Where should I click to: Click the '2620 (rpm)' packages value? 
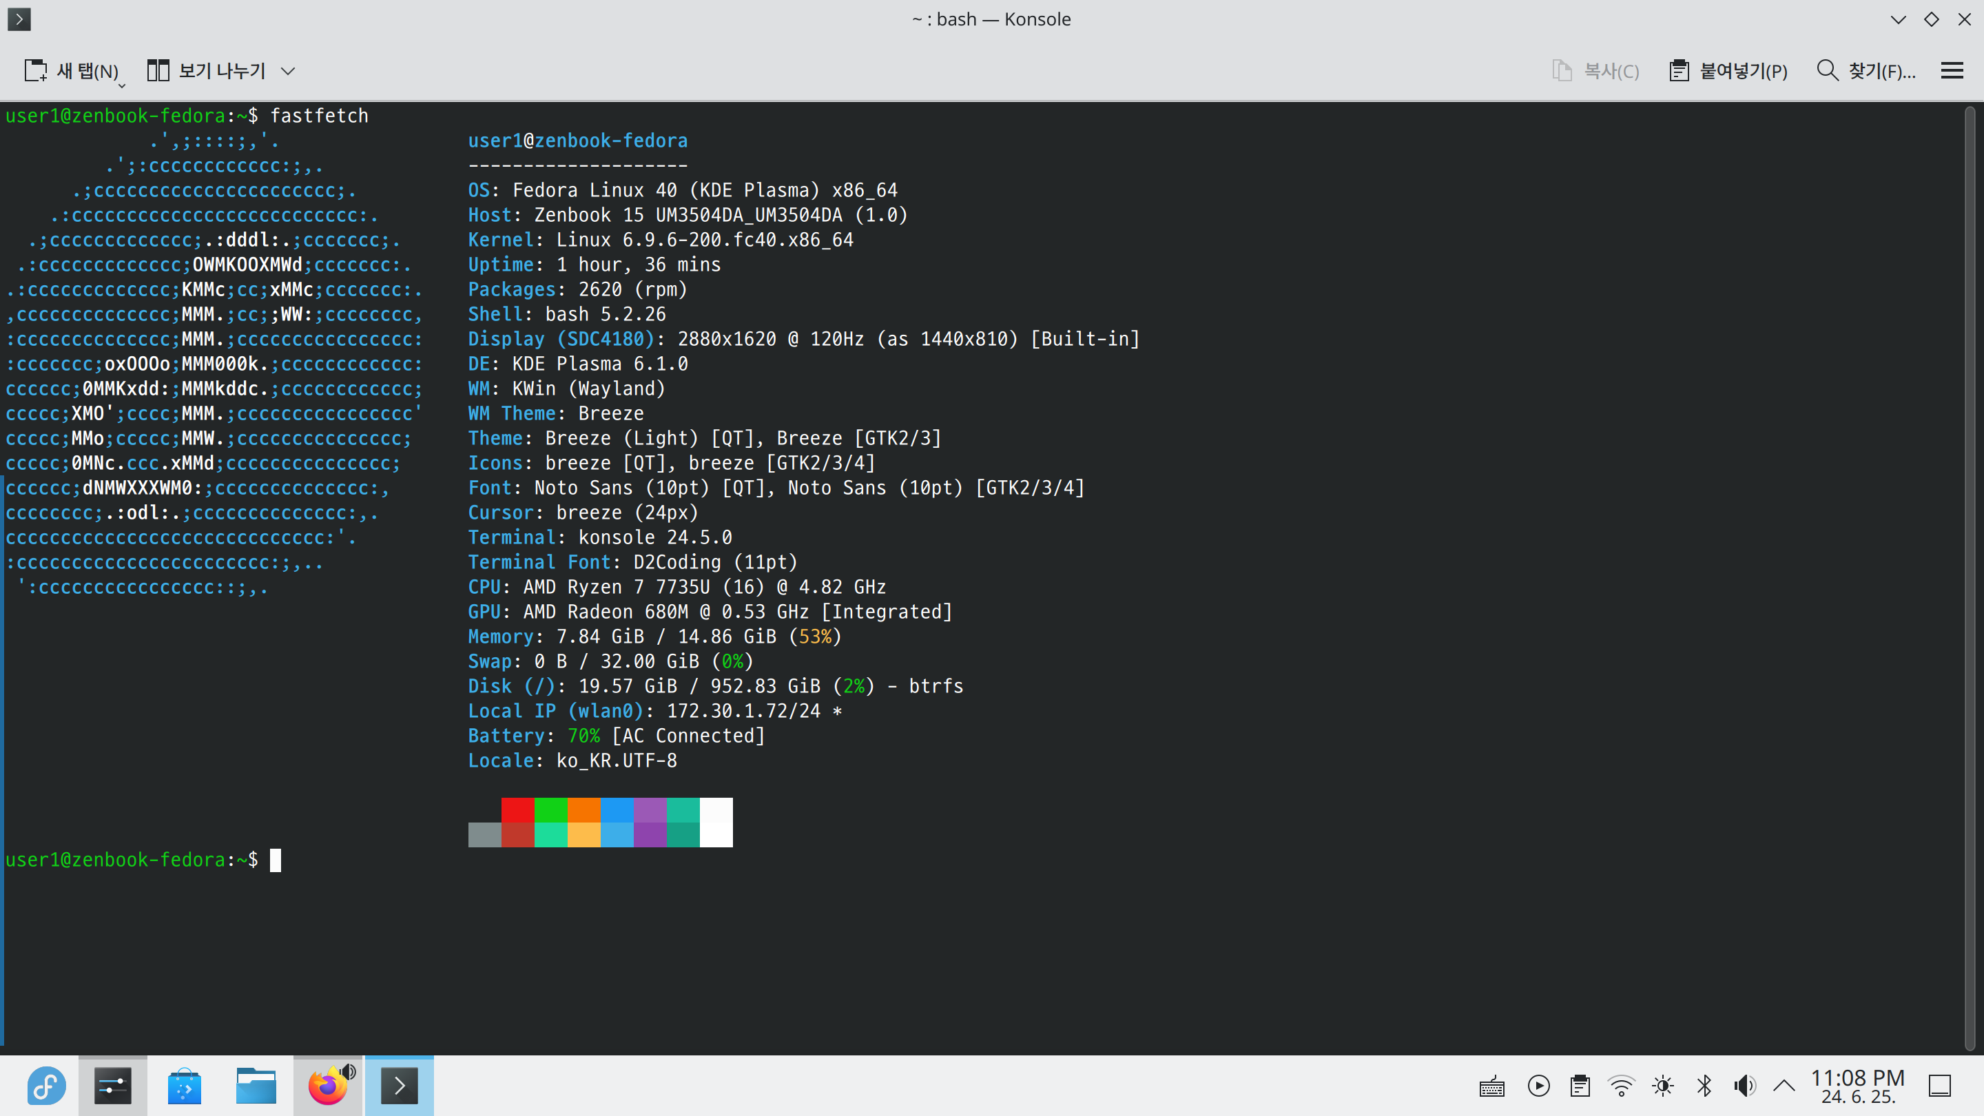(x=632, y=289)
